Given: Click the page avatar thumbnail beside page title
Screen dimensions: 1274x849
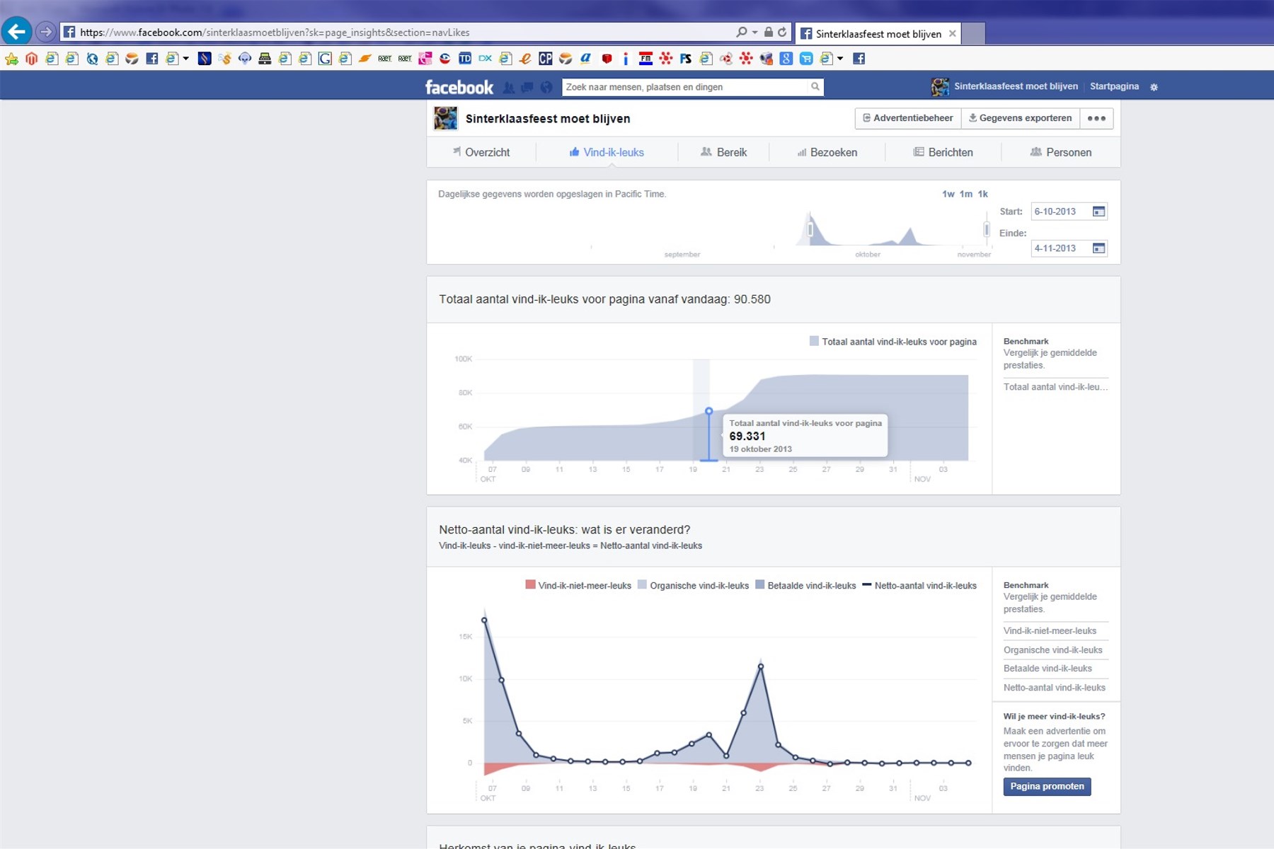Looking at the screenshot, I should [x=445, y=118].
